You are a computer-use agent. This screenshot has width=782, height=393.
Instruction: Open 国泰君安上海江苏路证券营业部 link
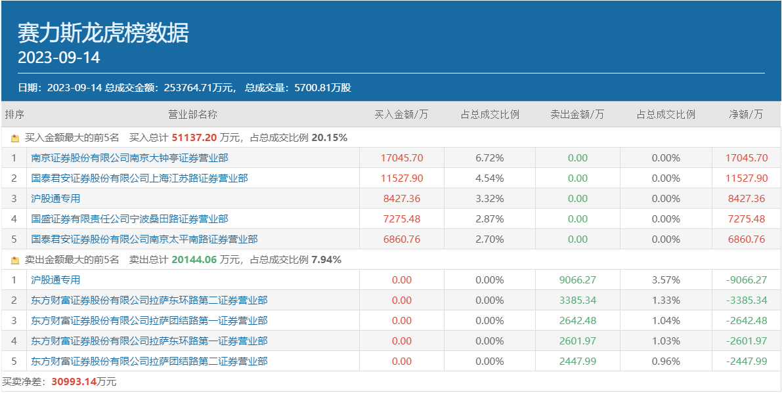tap(139, 178)
